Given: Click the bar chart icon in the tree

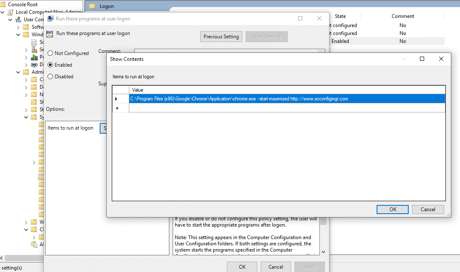Looking at the screenshot, I should coord(34,57).
